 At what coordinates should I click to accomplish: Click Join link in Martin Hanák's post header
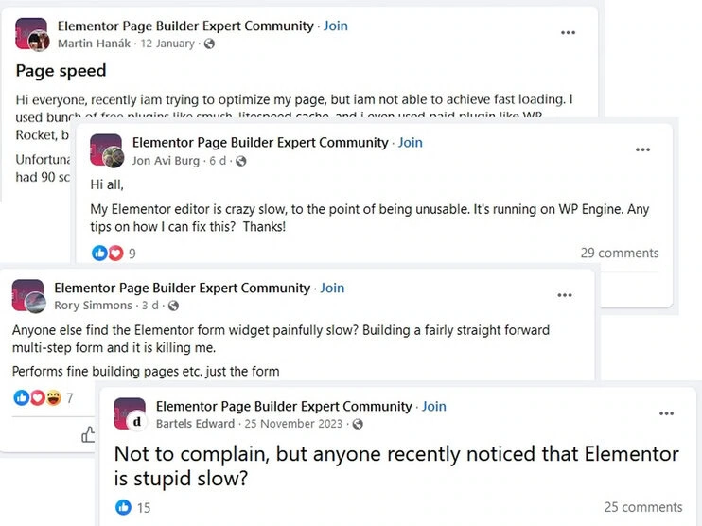[335, 26]
